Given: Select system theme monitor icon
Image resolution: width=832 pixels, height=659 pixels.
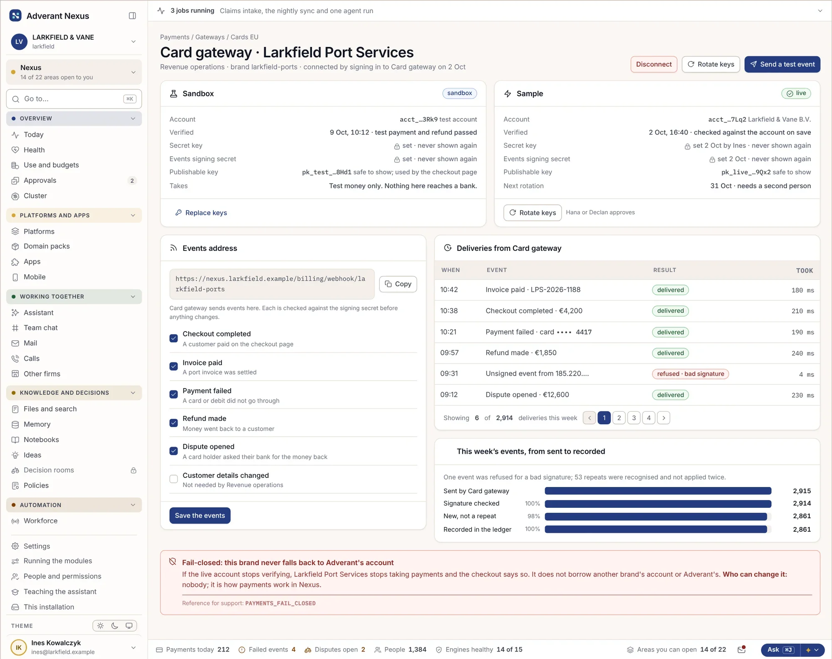Looking at the screenshot, I should [x=129, y=626].
